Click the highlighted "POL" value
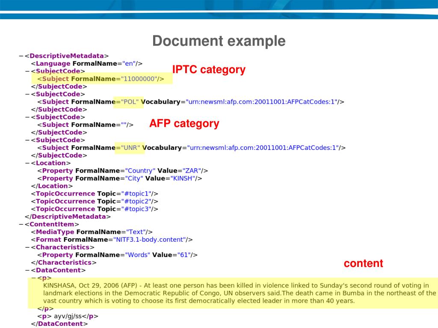The image size is (438, 328). tap(130, 102)
